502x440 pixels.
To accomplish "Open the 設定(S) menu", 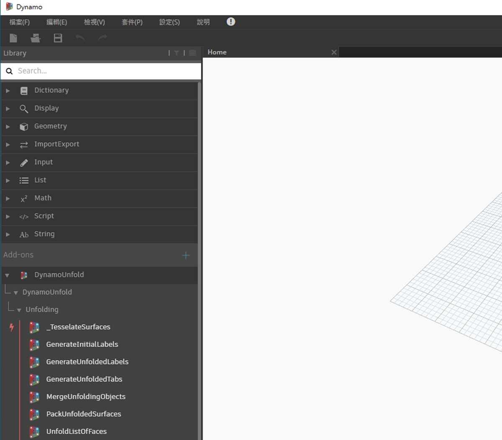I will (x=169, y=22).
